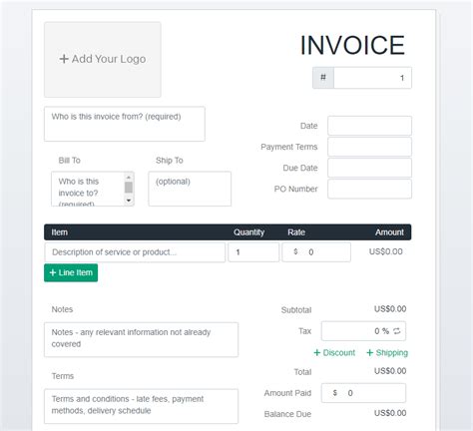Click the Subtotal value US$0.00
Image resolution: width=473 pixels, height=431 pixels.
click(390, 309)
